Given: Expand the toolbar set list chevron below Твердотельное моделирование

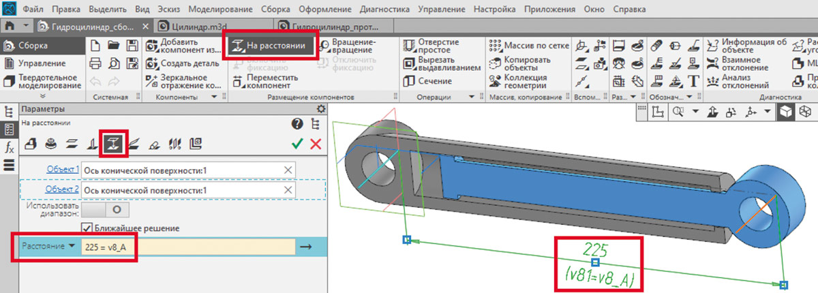Looking at the screenshot, I should click(x=43, y=97).
